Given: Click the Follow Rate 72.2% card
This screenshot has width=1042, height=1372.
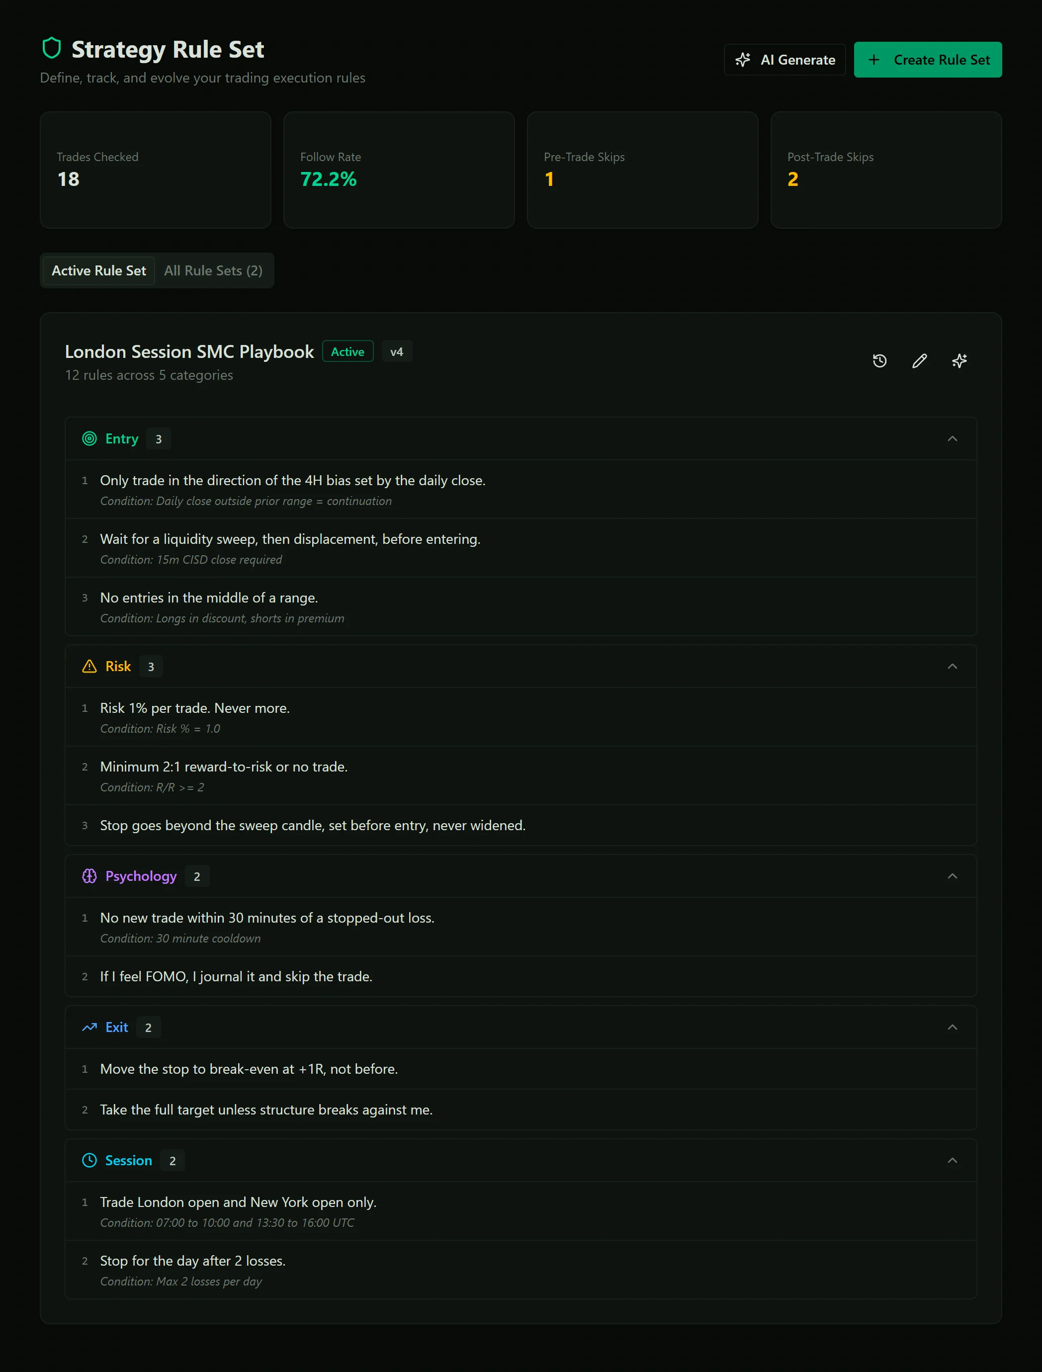Looking at the screenshot, I should [x=399, y=170].
